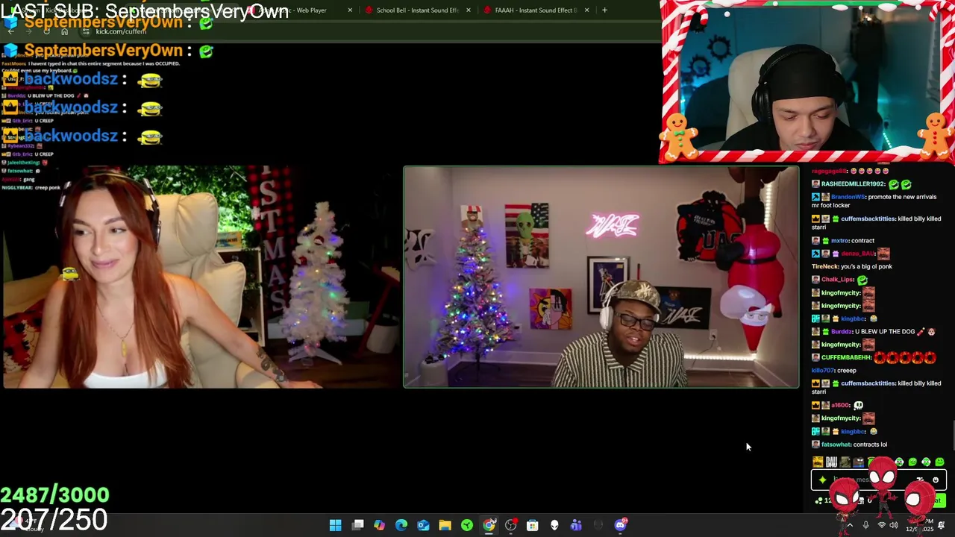
Task: Switch to Google Chrome on the taskbar
Action: pyautogui.click(x=489, y=526)
